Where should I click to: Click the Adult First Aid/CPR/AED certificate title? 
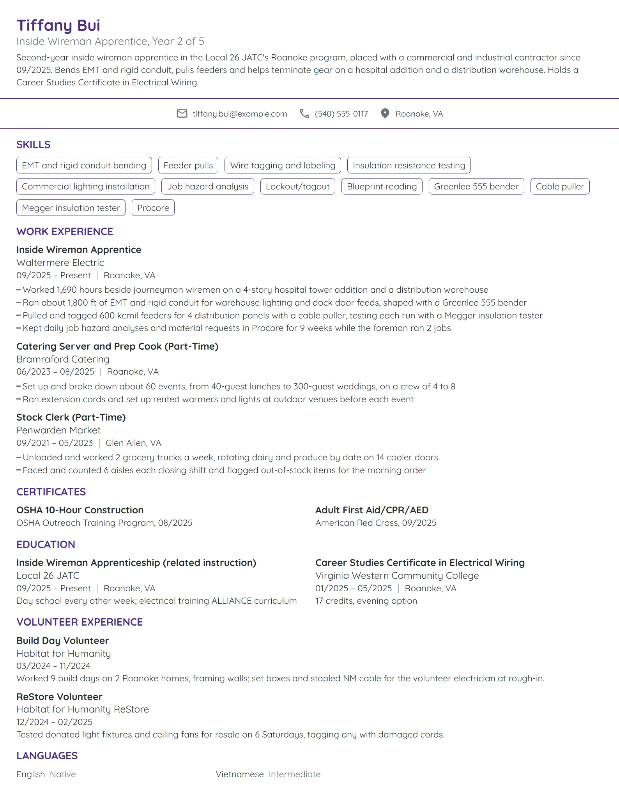(x=372, y=510)
